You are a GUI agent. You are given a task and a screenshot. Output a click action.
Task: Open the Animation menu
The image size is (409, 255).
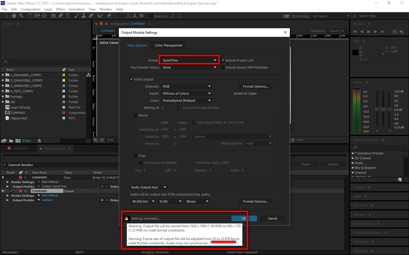point(77,9)
